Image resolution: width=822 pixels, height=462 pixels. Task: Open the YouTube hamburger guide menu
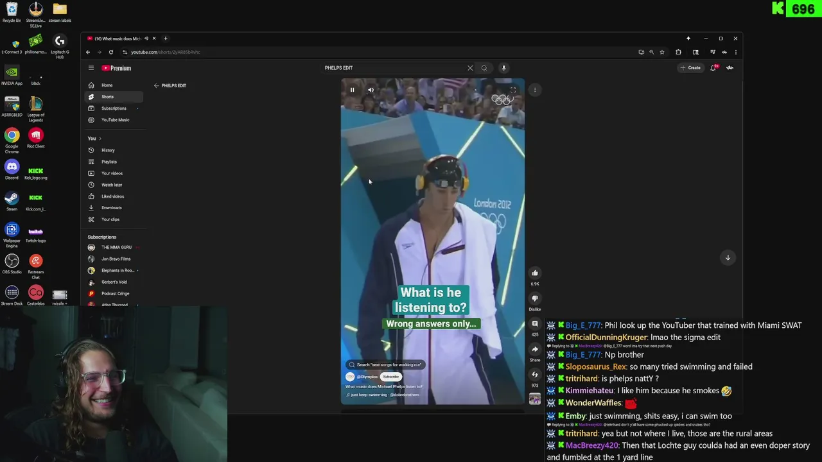(x=91, y=68)
